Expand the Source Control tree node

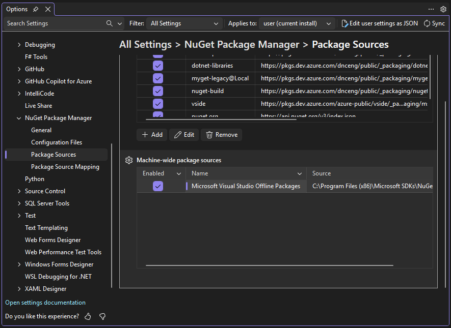(x=19, y=191)
